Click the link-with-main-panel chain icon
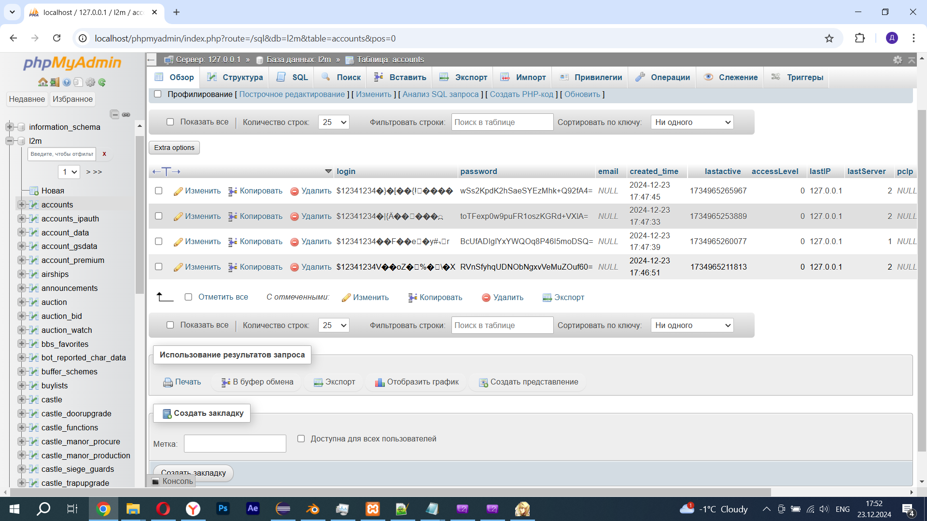Screen dimensions: 927x521 click(x=126, y=114)
